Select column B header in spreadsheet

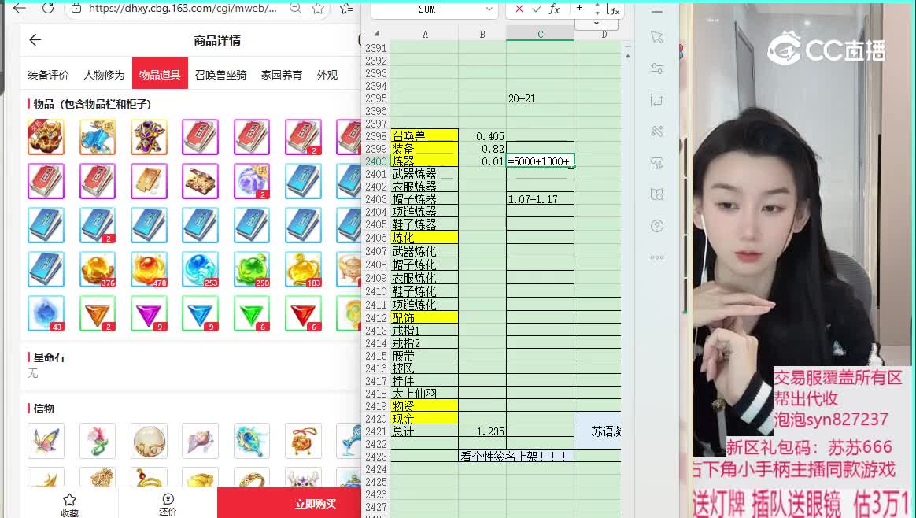pyautogui.click(x=482, y=35)
